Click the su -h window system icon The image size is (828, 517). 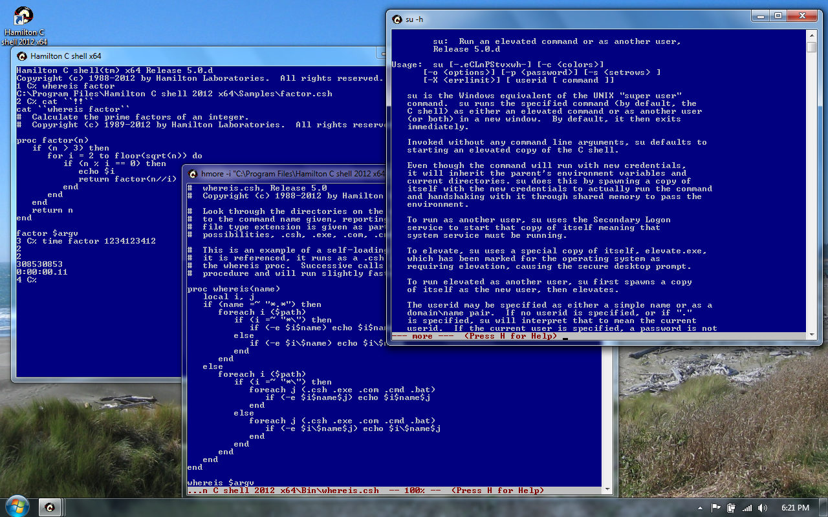point(397,19)
